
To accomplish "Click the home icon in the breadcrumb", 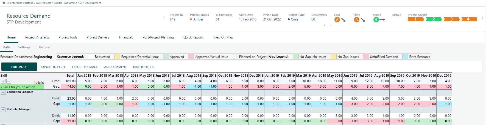I will point(4,3).
